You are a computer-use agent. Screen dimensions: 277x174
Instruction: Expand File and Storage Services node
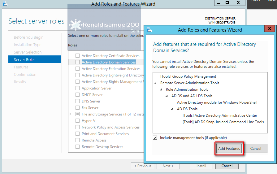pos(70,114)
